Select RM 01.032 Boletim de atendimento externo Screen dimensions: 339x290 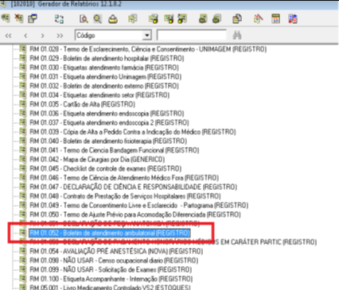coord(104,86)
